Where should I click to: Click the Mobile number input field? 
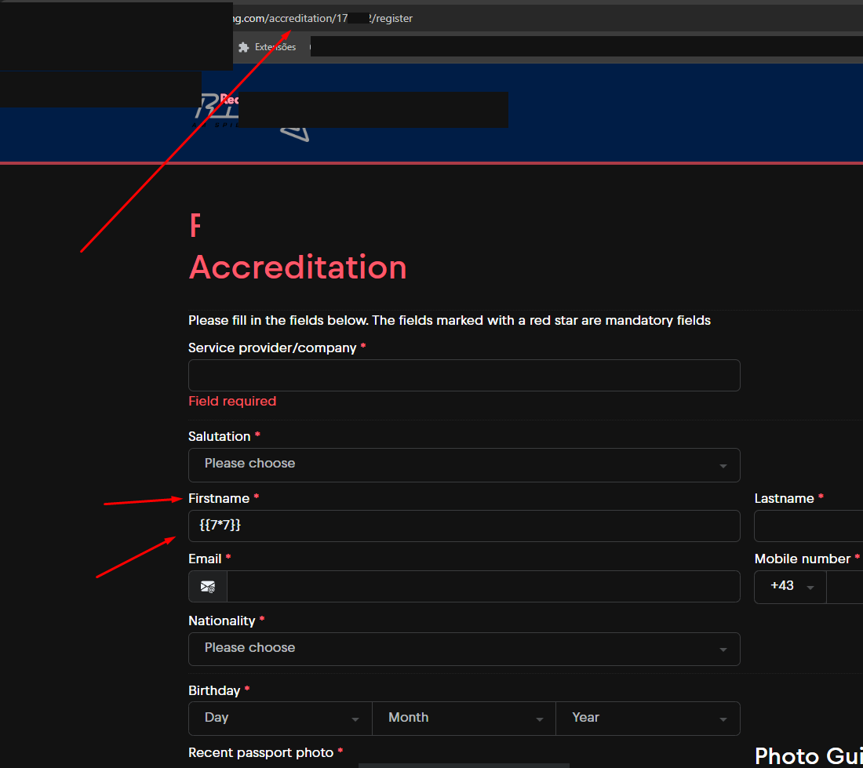tap(845, 587)
